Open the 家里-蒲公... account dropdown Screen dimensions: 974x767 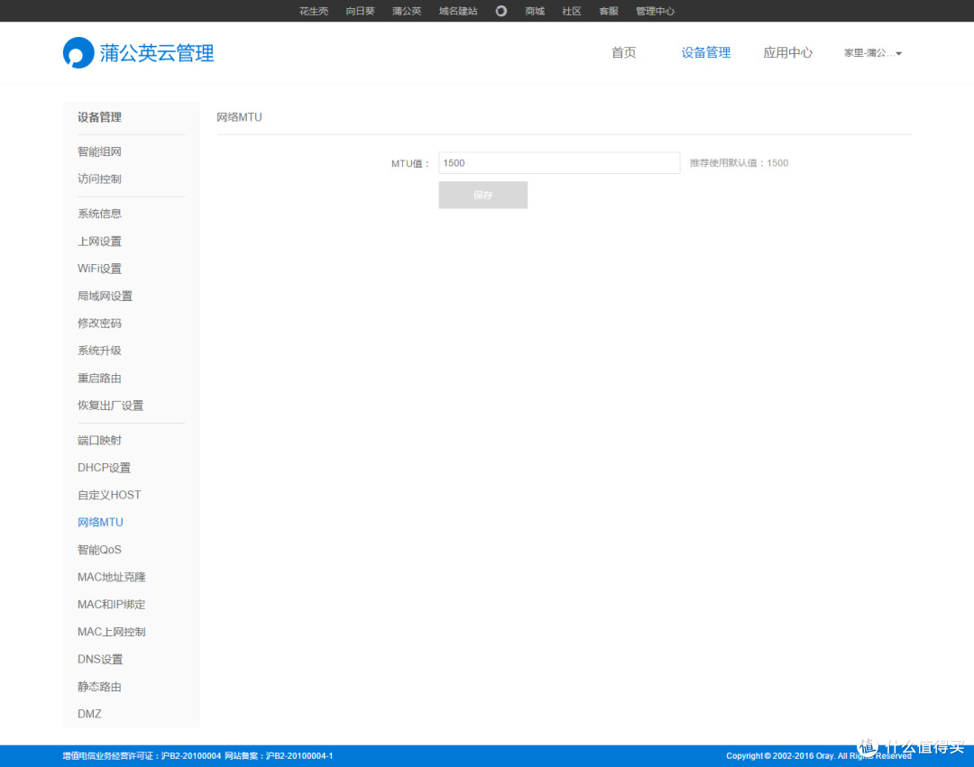pyautogui.click(x=872, y=53)
